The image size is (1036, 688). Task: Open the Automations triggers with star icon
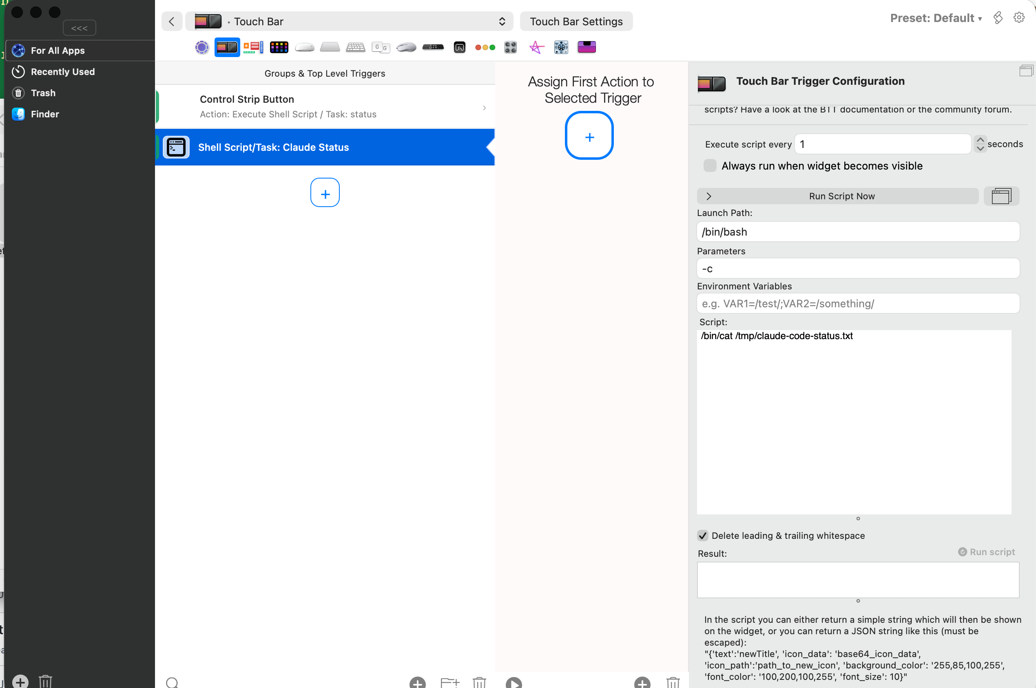(x=536, y=47)
